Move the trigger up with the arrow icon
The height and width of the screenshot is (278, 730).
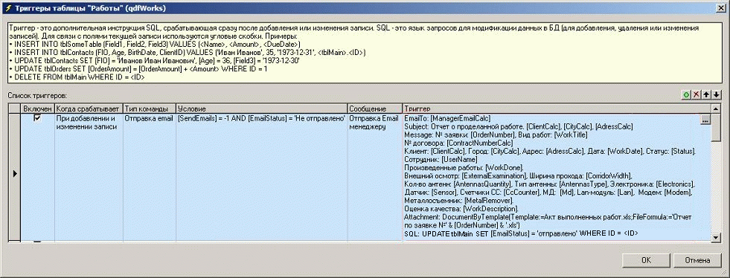[707, 95]
